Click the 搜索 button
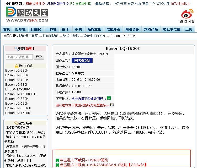 tap(39, 57)
